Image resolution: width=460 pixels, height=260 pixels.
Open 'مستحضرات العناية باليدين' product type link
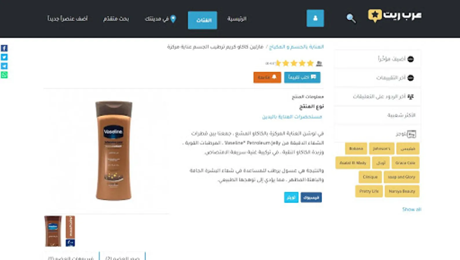point(292,117)
